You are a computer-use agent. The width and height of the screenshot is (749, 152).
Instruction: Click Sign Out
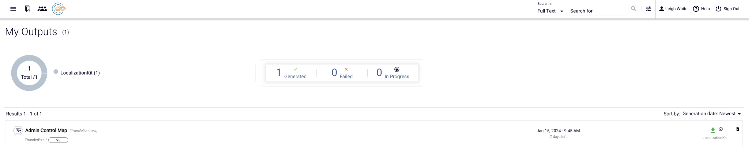[727, 9]
